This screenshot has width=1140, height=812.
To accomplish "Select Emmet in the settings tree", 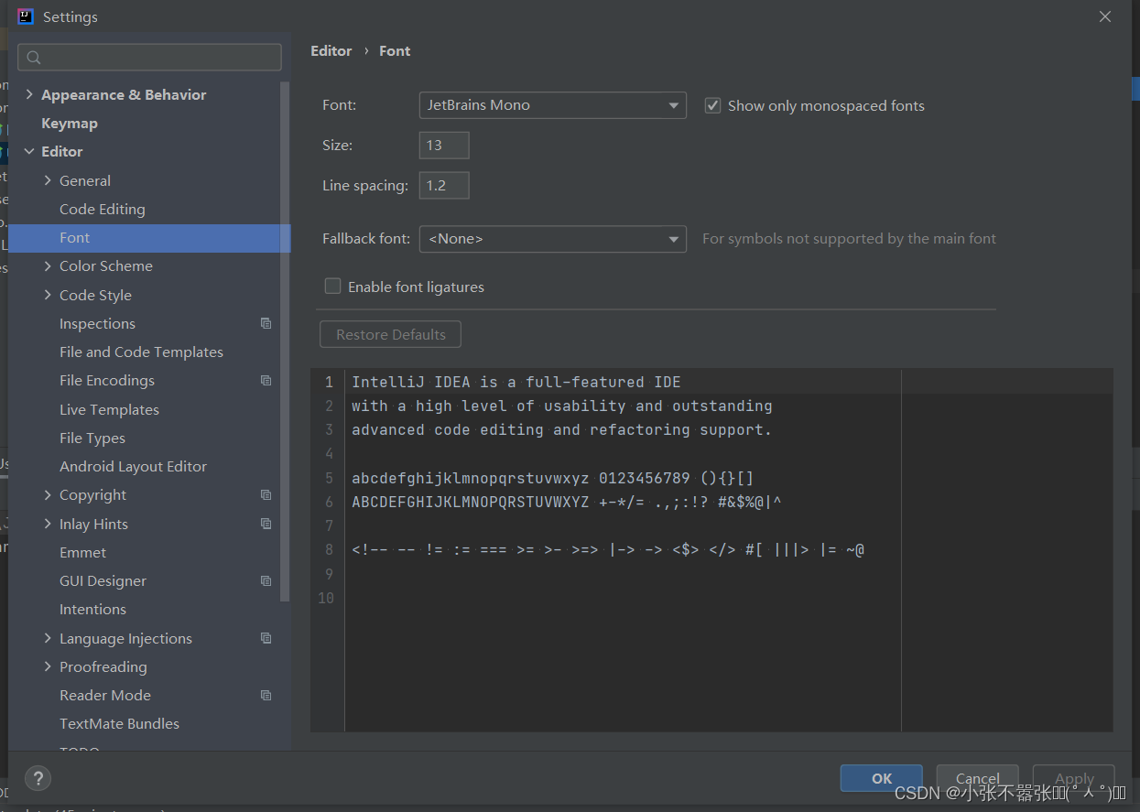I will [82, 552].
